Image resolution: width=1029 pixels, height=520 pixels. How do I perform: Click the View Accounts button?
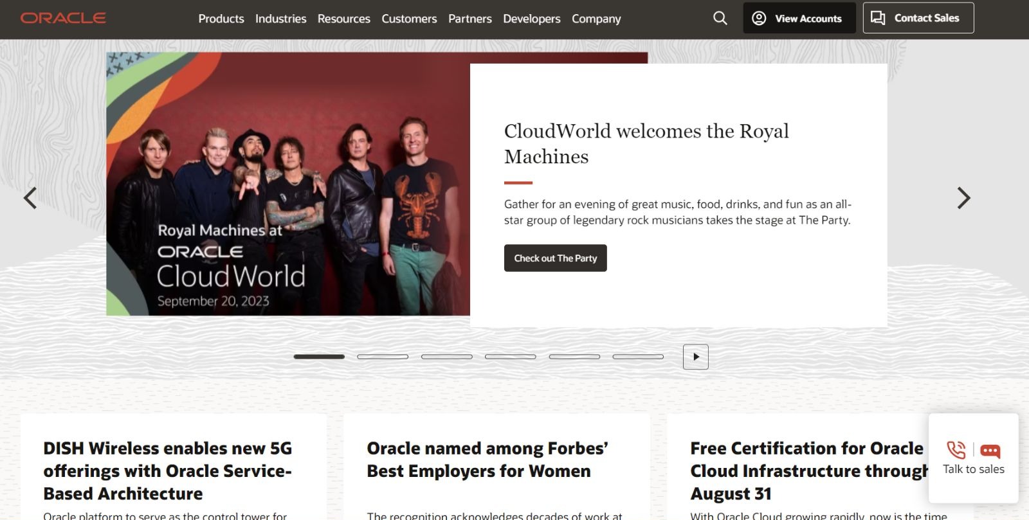point(799,18)
